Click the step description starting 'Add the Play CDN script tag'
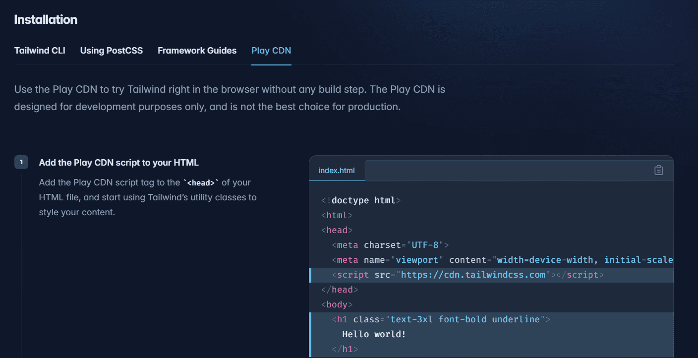Viewport: 698px width, 358px height. point(148,197)
